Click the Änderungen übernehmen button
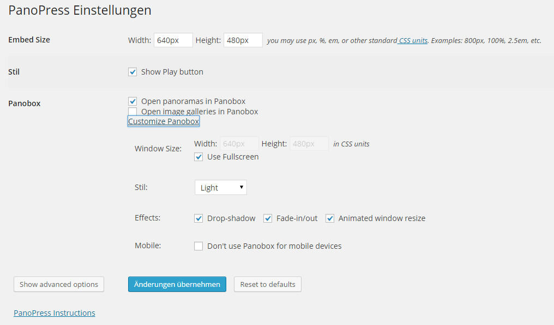The height and width of the screenshot is (325, 554). pyautogui.click(x=177, y=284)
